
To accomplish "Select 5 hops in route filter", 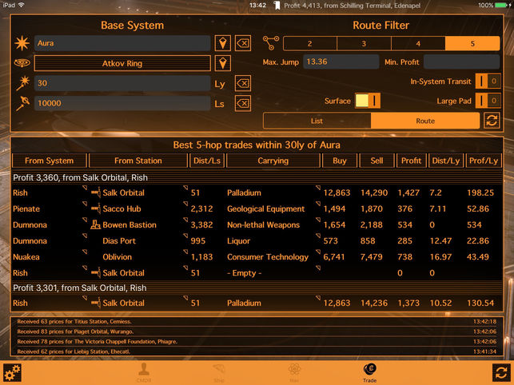I will (x=472, y=43).
